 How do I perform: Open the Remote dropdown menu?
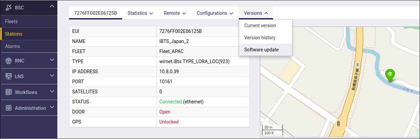pyautogui.click(x=175, y=13)
